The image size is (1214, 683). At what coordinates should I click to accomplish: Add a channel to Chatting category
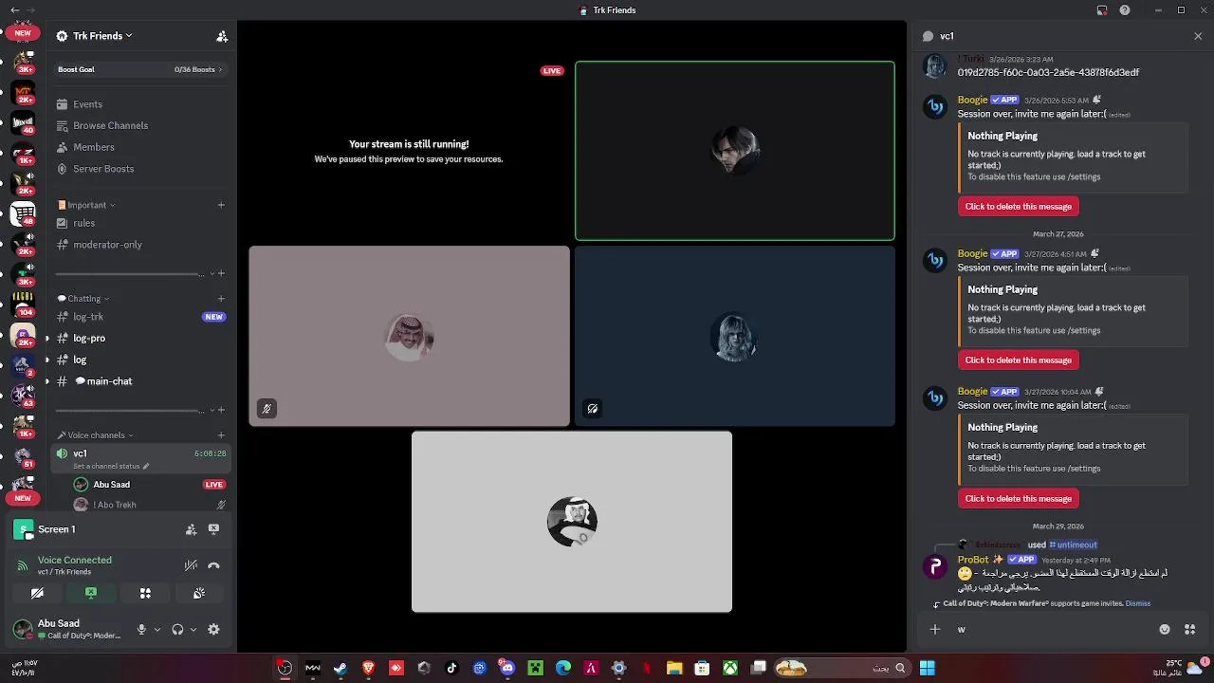(221, 298)
